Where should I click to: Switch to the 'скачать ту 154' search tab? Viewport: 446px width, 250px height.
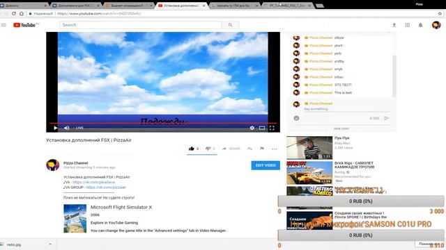click(234, 6)
